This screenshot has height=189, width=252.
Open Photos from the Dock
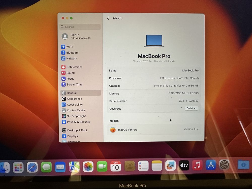pos(88,167)
